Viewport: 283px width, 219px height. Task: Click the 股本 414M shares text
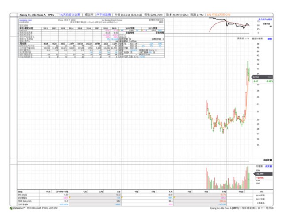click(177, 15)
